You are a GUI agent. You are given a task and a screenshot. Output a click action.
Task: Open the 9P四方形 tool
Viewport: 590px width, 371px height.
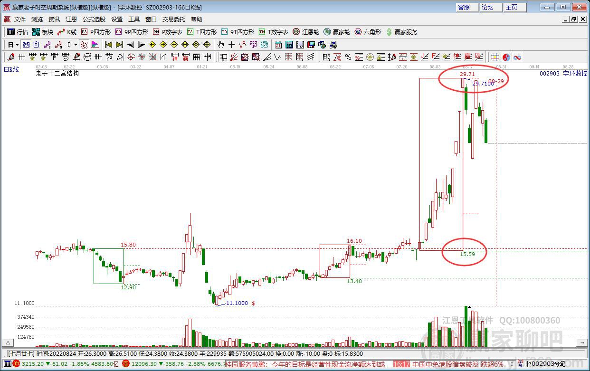[x=132, y=32]
